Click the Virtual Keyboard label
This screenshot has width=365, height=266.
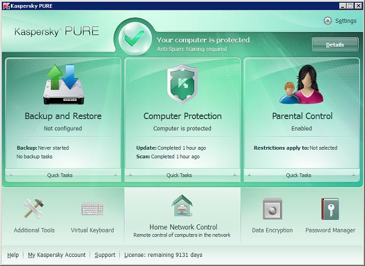point(93,230)
